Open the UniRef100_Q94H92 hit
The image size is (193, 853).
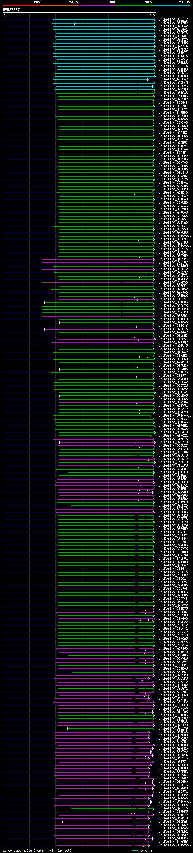click(173, 49)
